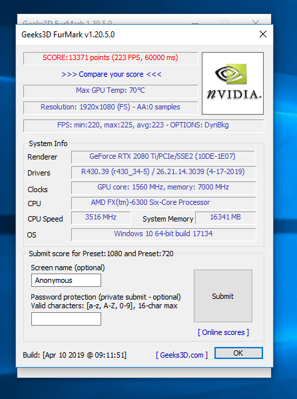This screenshot has width=297, height=399.
Task: Click the FPS min max avg line
Action: pos(143,125)
